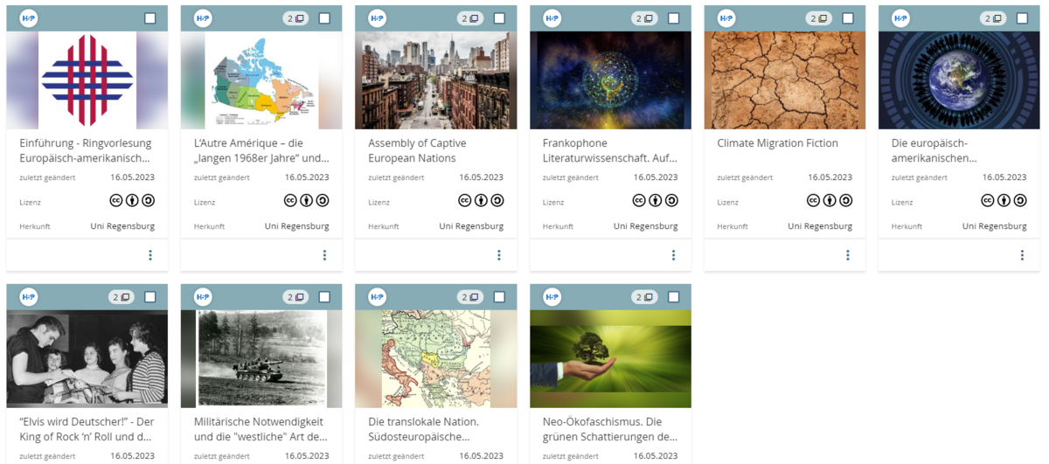Open the Climate Migration Fiction title link
1049x464 pixels.
pos(777,143)
